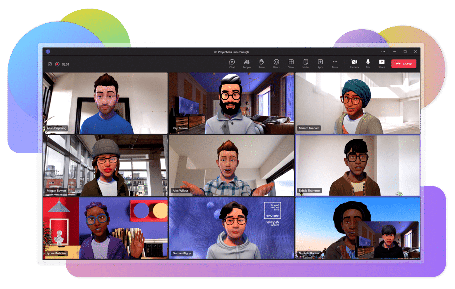The width and height of the screenshot is (455, 289).
Task: Select Alex Wilbur's video tile
Action: point(231,165)
